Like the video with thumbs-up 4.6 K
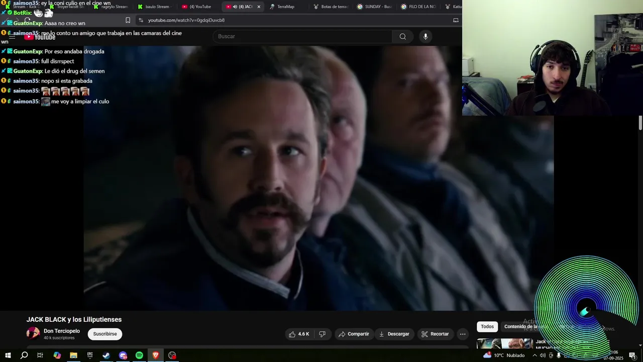The width and height of the screenshot is (643, 362). tap(299, 334)
